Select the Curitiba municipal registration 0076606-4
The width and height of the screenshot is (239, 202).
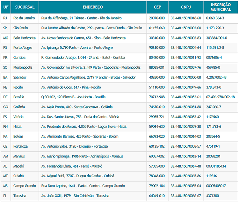(214, 58)
